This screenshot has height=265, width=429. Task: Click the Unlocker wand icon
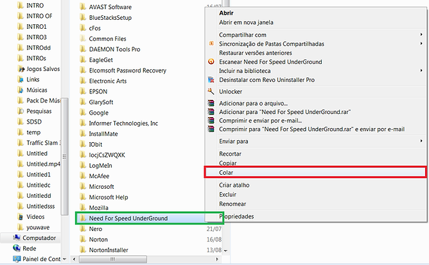click(211, 91)
